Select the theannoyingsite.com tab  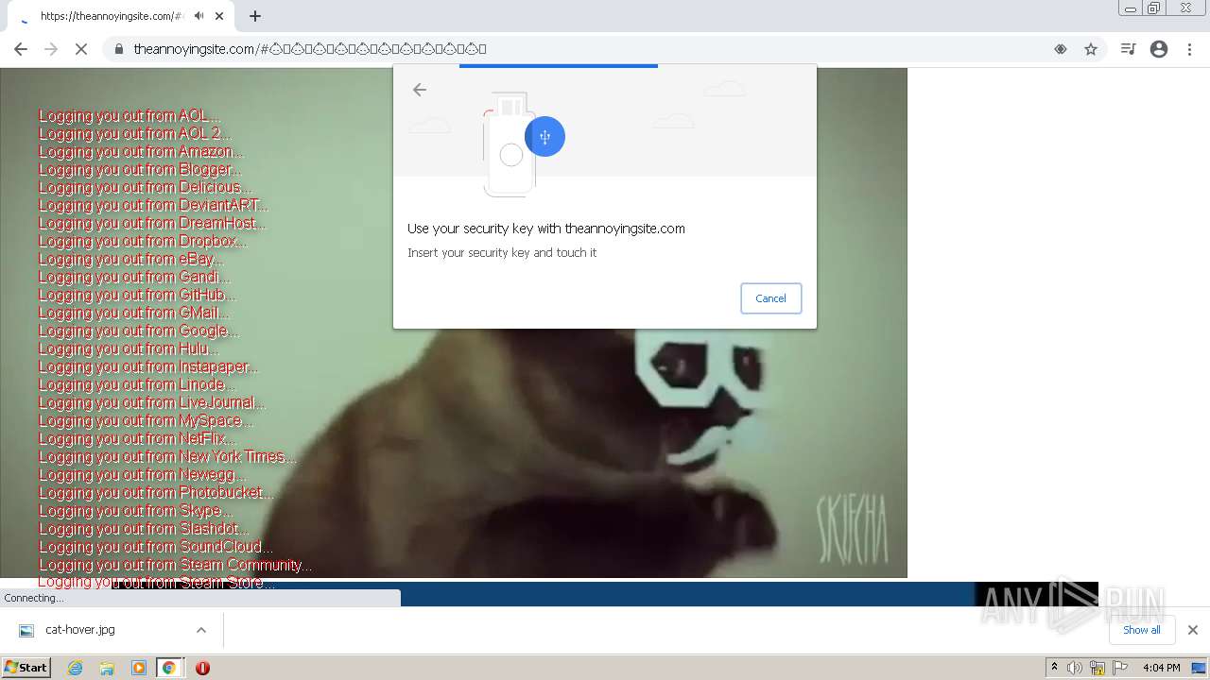click(x=112, y=16)
